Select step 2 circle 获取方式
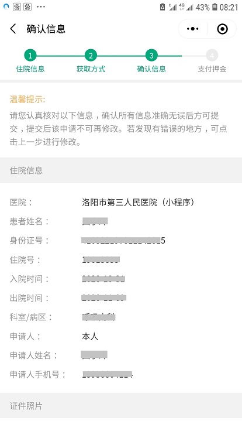This screenshot has width=242, height=431. [x=91, y=56]
